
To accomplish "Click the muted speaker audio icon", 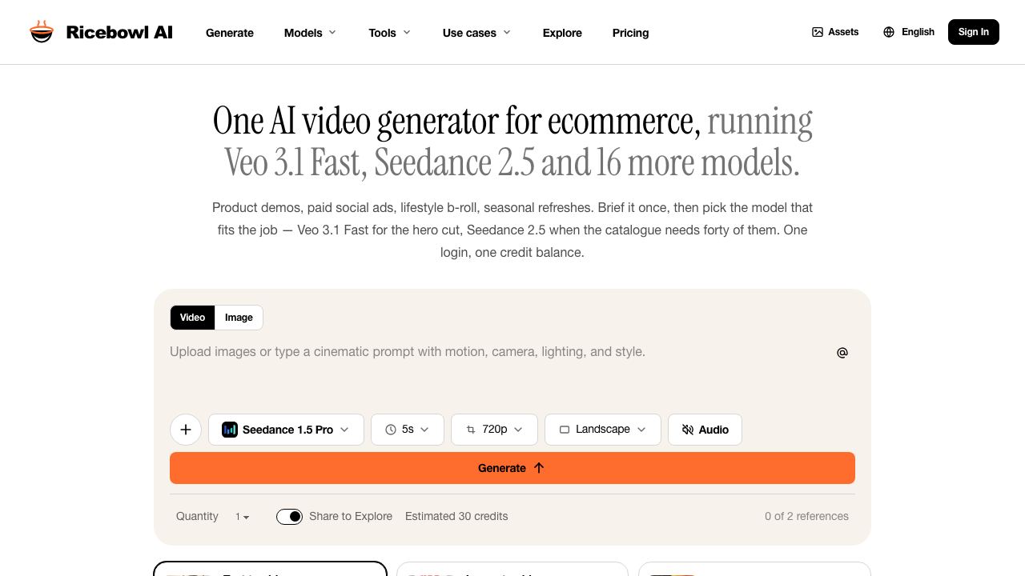I will pyautogui.click(x=688, y=430).
